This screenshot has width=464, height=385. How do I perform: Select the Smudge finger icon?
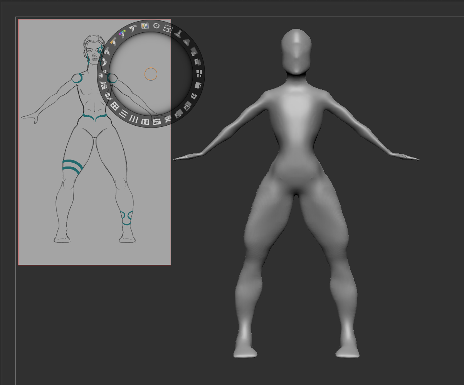[x=104, y=62]
